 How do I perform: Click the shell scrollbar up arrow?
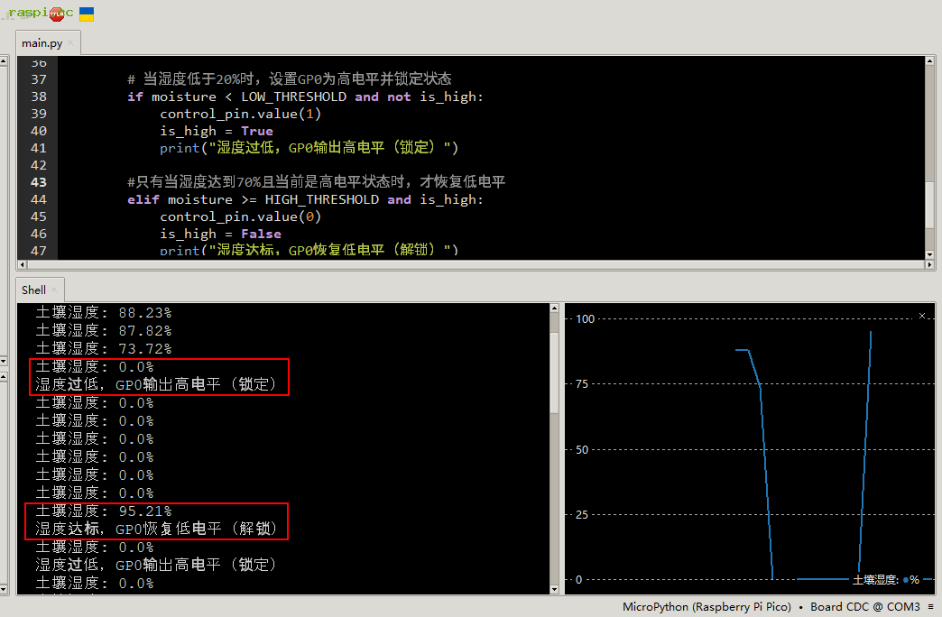(x=554, y=309)
